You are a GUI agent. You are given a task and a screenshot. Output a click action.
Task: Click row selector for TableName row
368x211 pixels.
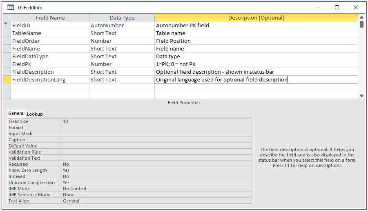[x=7, y=33]
